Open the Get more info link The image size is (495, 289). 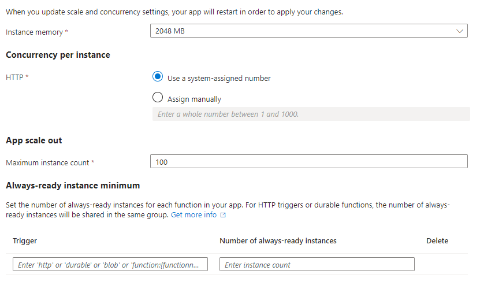(x=194, y=215)
